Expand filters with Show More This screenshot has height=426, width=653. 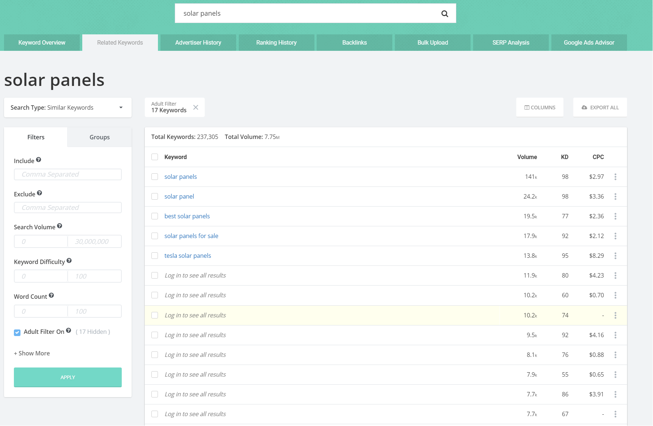tap(32, 353)
